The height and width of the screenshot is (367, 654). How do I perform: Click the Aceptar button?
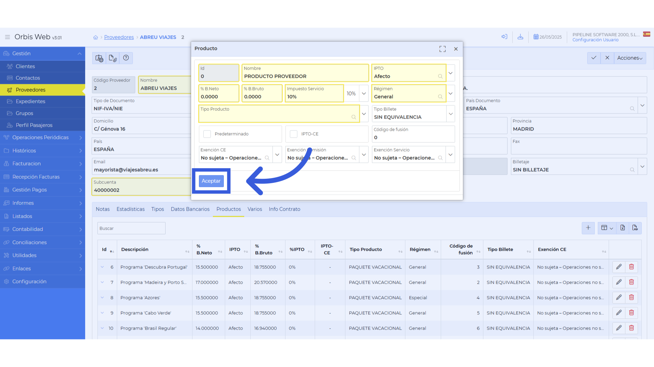211,181
